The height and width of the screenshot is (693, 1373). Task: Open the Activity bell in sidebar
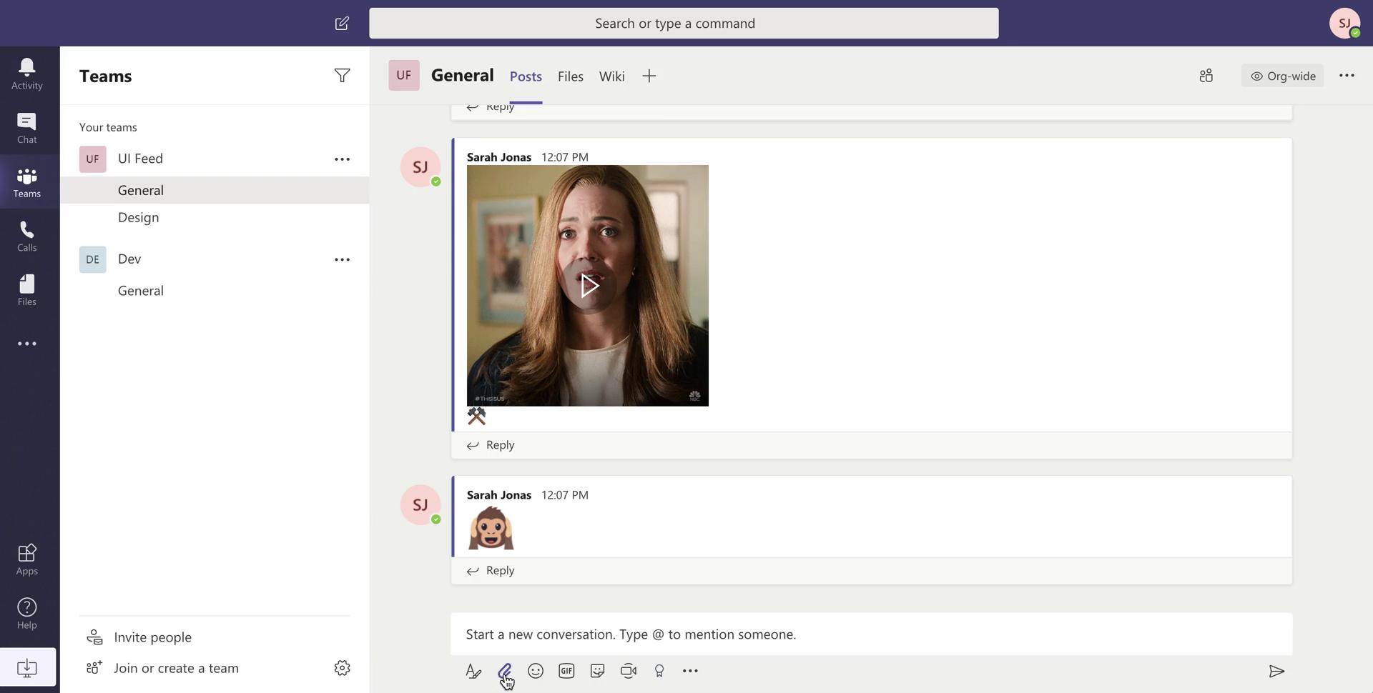tap(27, 74)
